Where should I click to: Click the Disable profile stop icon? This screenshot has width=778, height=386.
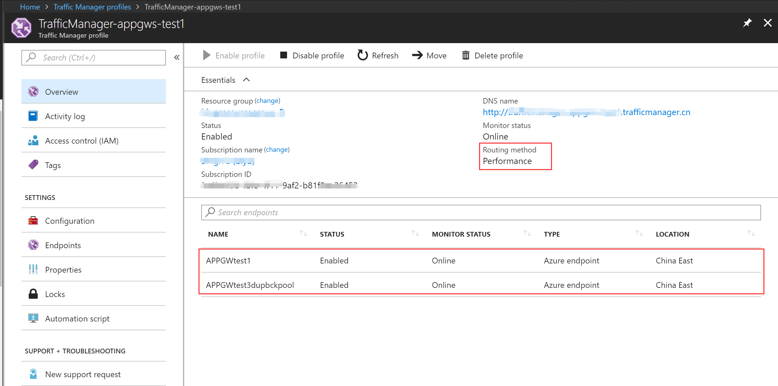coord(284,55)
